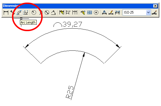Select the Radius dimension tool
The image size is (161, 106).
(x=34, y=12)
